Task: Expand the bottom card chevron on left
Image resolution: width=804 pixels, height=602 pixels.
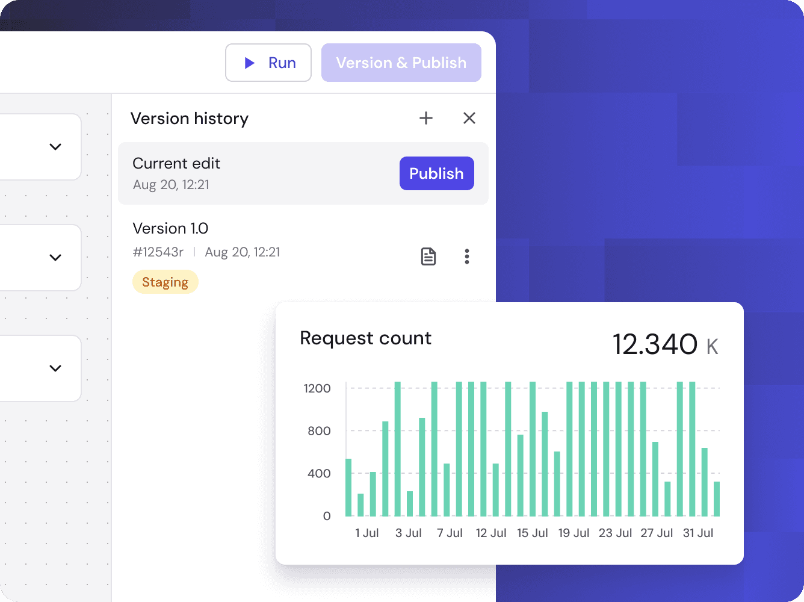Action: pos(55,368)
